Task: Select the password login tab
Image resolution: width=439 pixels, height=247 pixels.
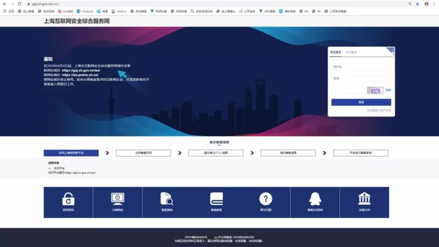Action: (x=335, y=52)
